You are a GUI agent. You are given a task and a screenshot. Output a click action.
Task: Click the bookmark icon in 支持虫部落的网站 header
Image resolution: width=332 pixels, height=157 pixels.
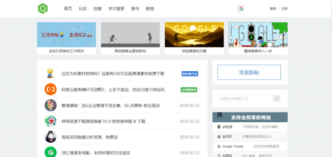point(219,115)
